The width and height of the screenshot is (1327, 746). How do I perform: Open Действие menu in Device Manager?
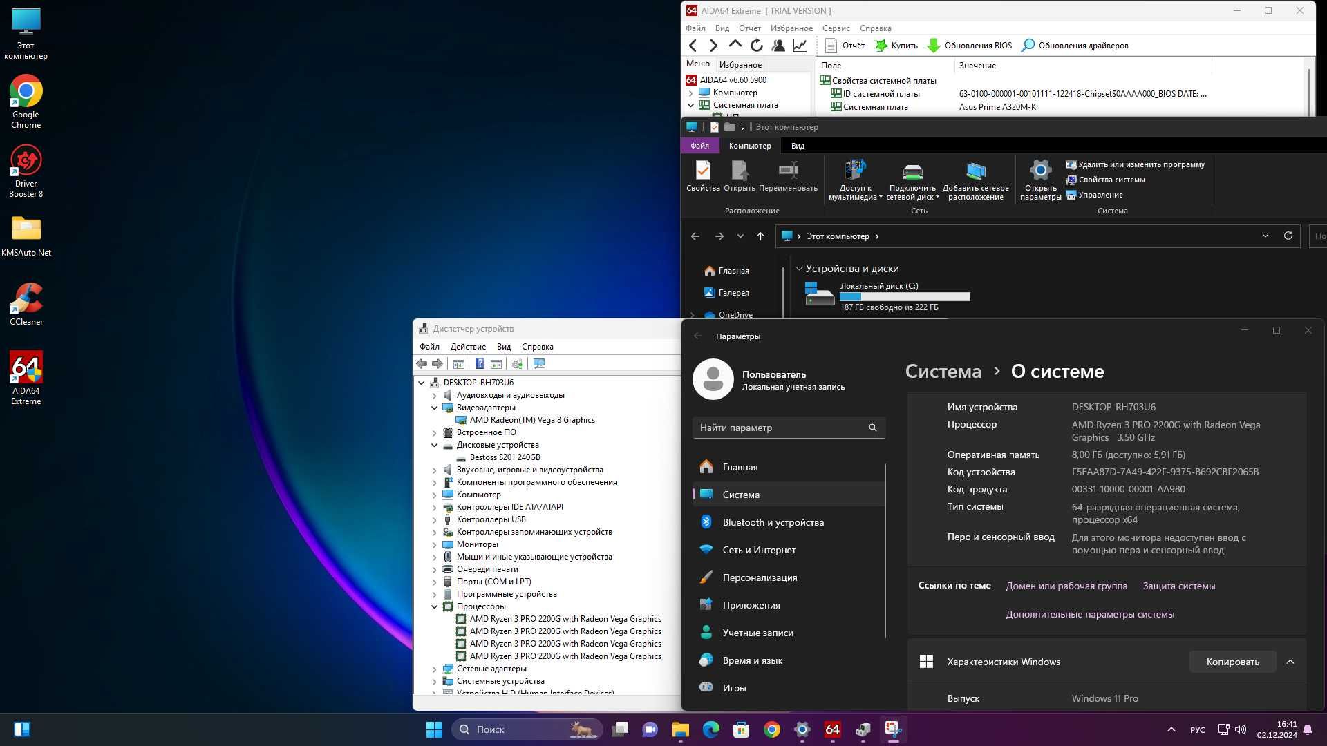click(x=468, y=347)
